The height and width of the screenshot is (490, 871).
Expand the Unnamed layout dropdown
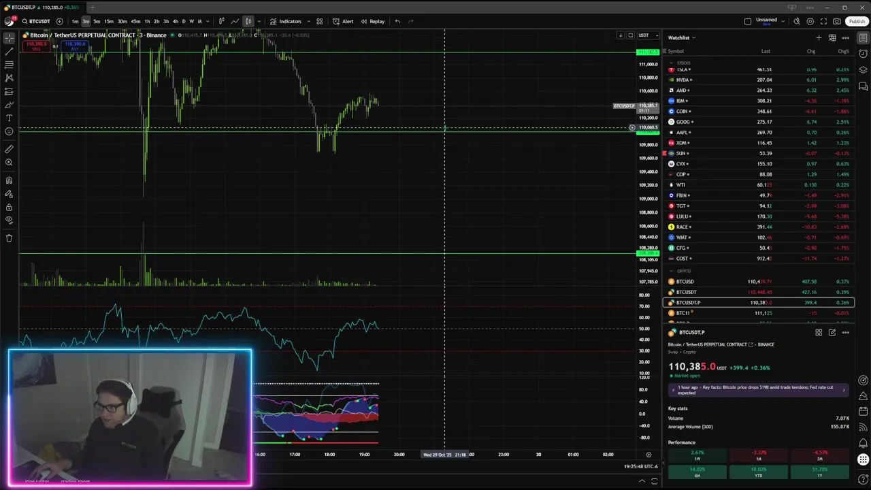[784, 21]
